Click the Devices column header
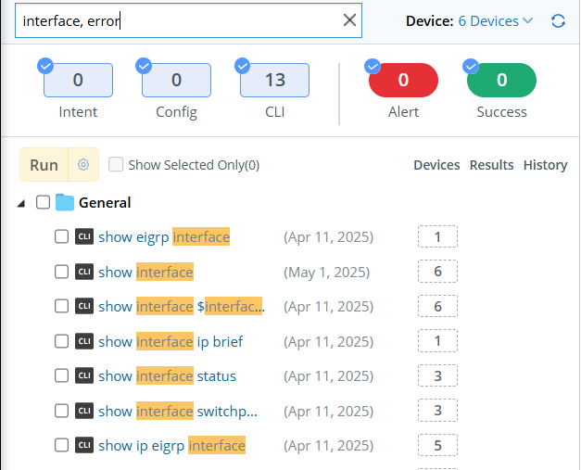 436,165
